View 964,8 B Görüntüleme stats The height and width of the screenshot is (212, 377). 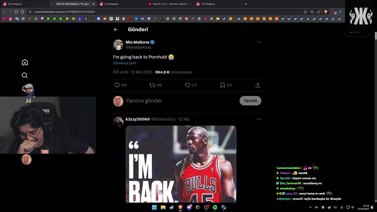tap(174, 72)
